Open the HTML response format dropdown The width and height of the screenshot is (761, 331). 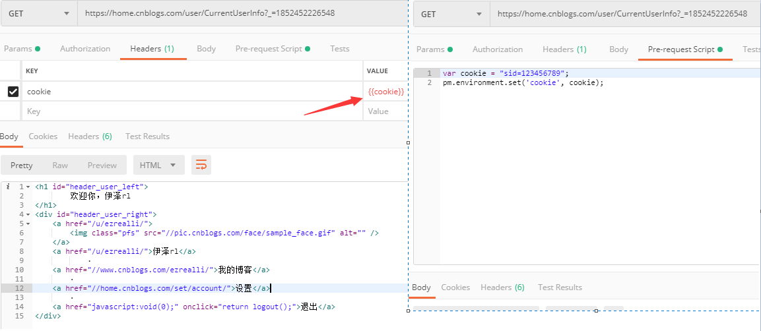158,165
